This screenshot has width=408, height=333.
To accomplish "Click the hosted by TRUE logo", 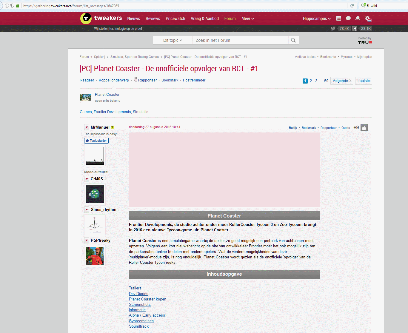I will click(x=365, y=41).
